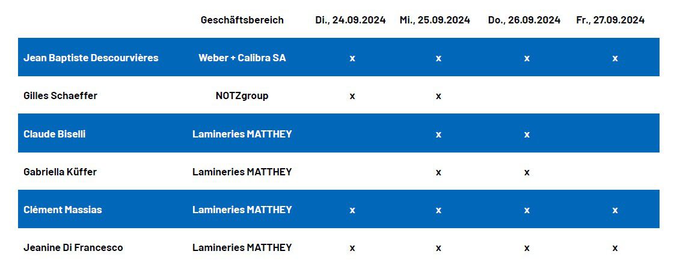Click Lamineries MATTHEY in Claude Biselli's row
Screen dimensions: 683x269
242,134
